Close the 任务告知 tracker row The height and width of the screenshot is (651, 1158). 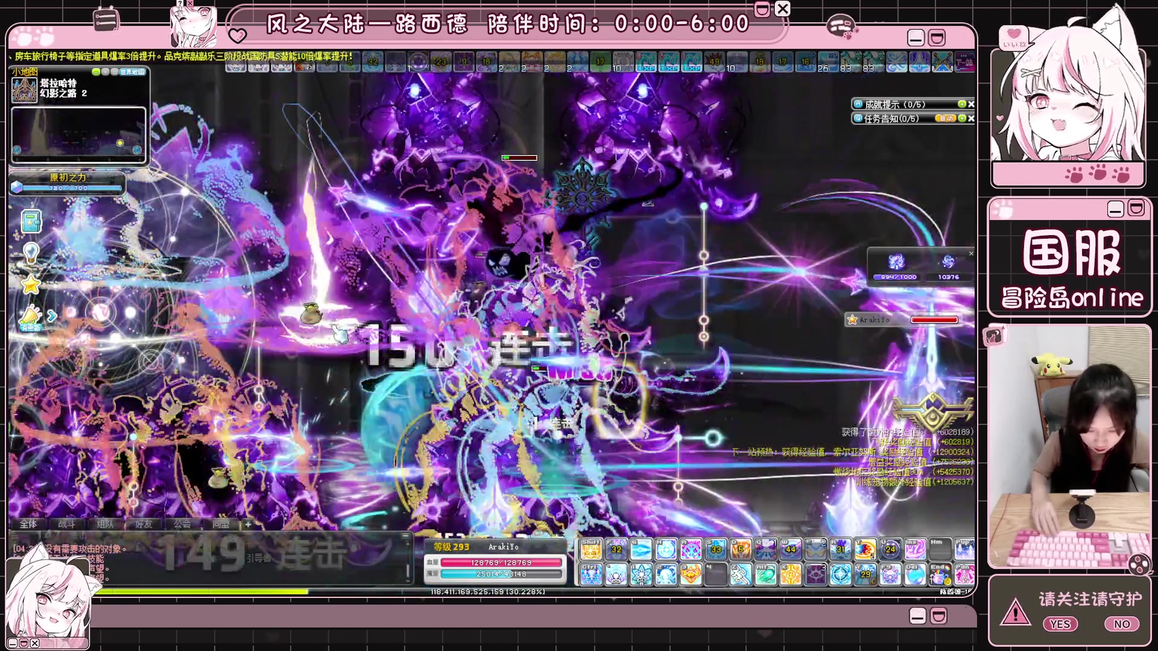point(971,118)
